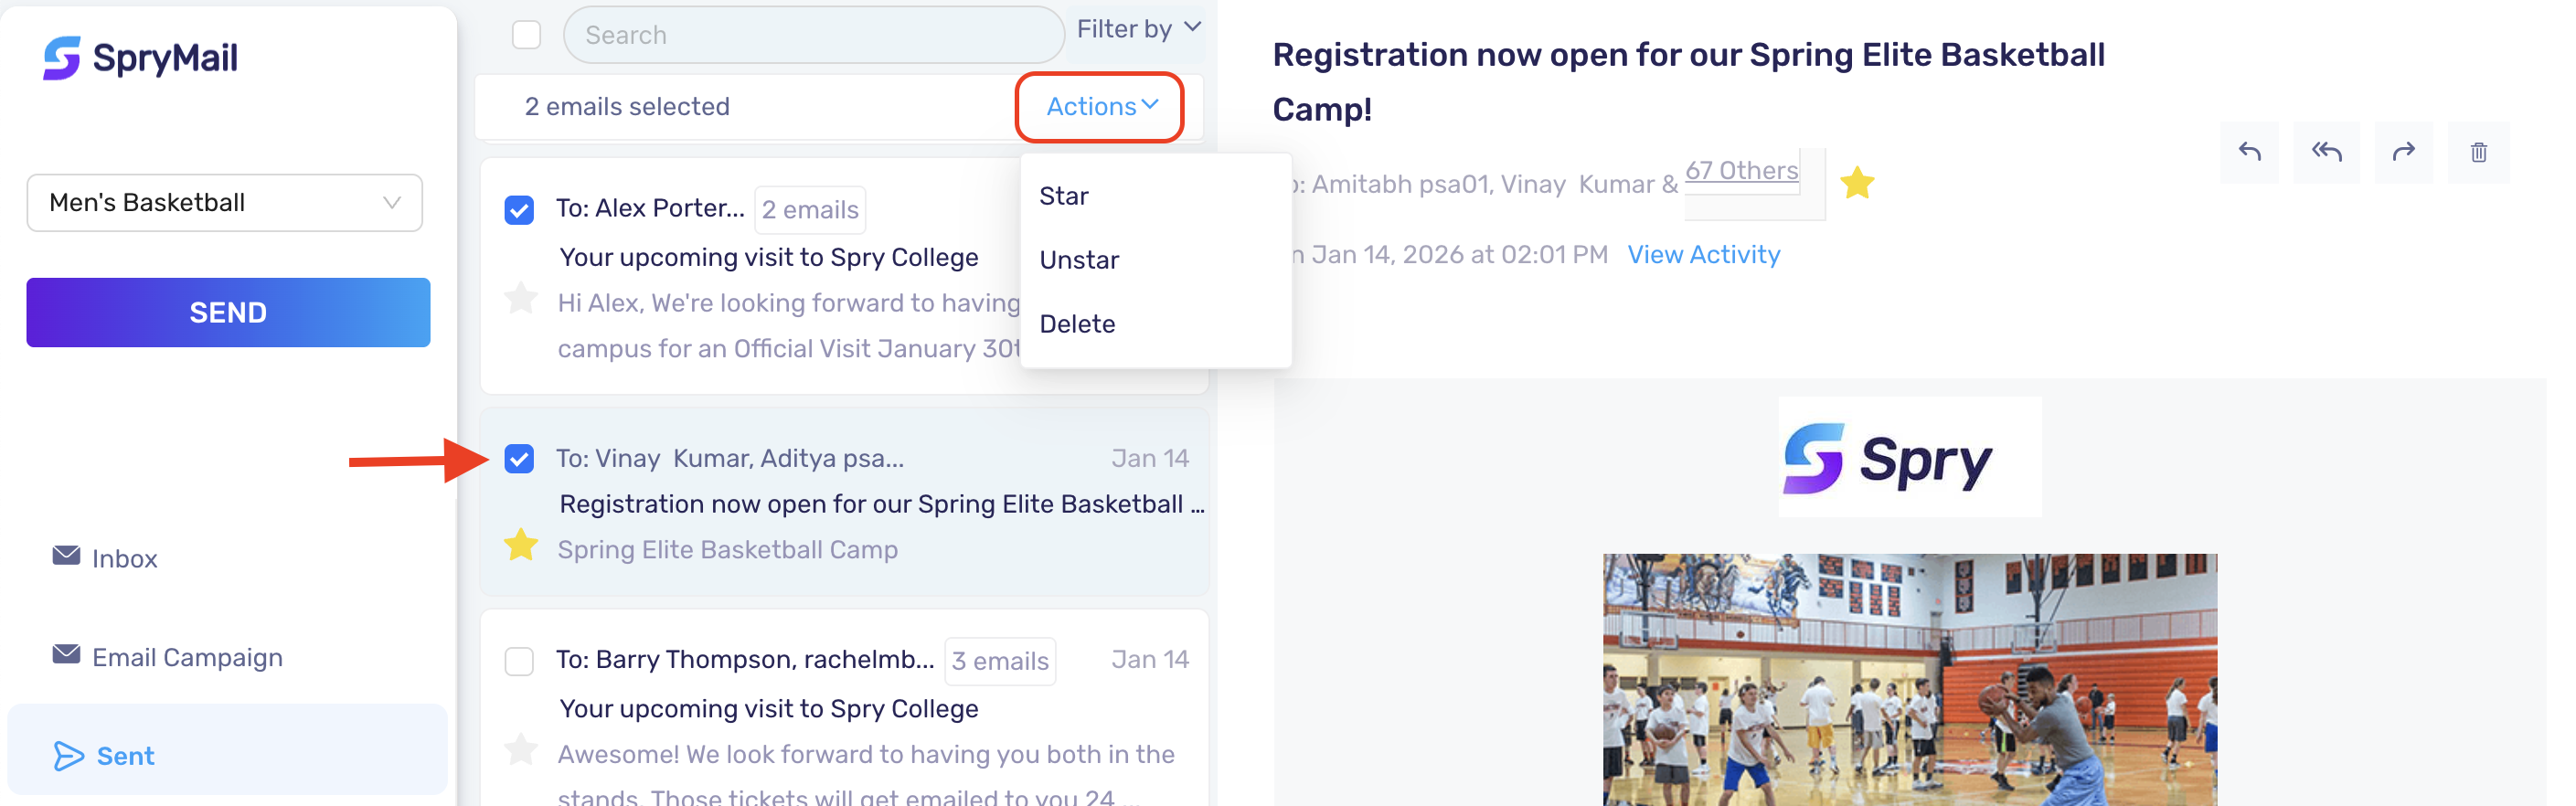Choose Unstar from the Actions menu

point(1079,260)
